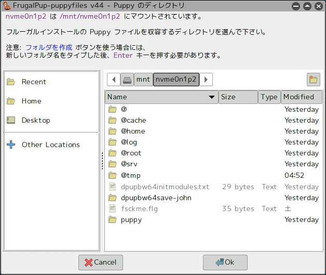Viewport: 326px width, 275px height.
Task: Click the folder icon for @log
Action: click(113, 142)
